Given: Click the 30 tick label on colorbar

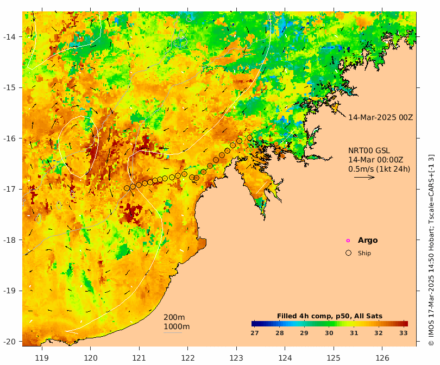Looking at the screenshot, I should (x=329, y=333).
